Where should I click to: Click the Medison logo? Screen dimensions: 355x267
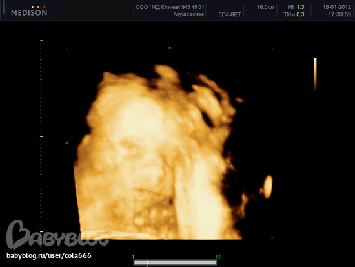coord(29,11)
